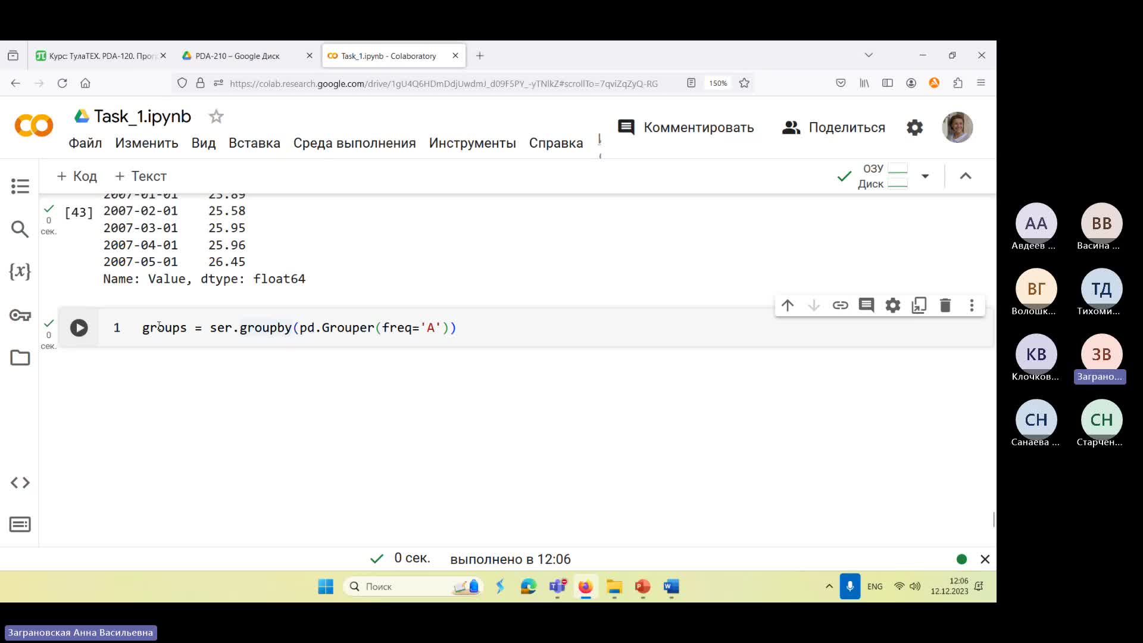Star the Task_1.ipynb notebook
This screenshot has width=1143, height=643.
tap(216, 117)
